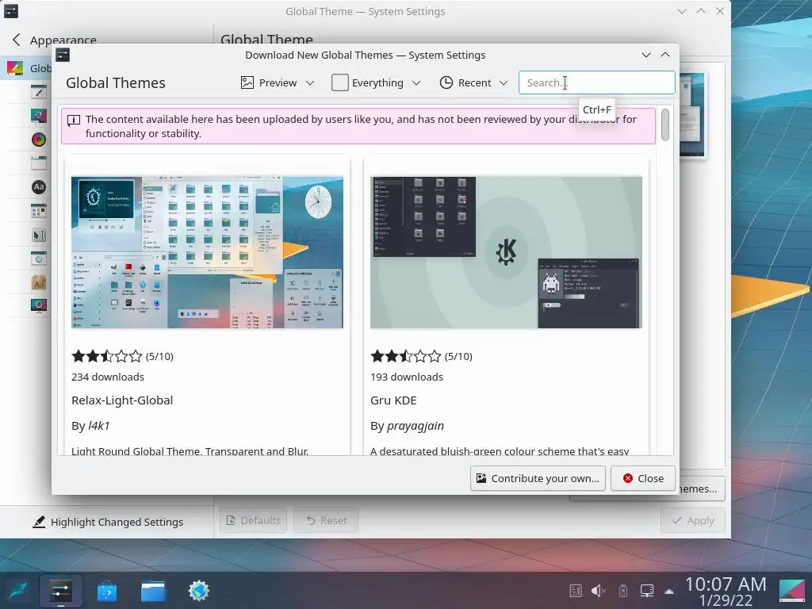Launch Discover software center from taskbar
This screenshot has height=609, width=812.
coord(107,591)
